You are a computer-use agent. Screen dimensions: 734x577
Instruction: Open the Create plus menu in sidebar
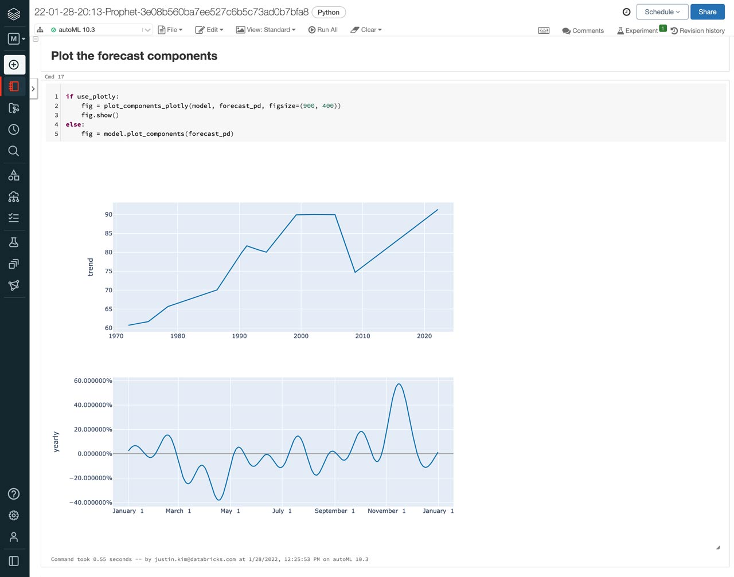(14, 65)
